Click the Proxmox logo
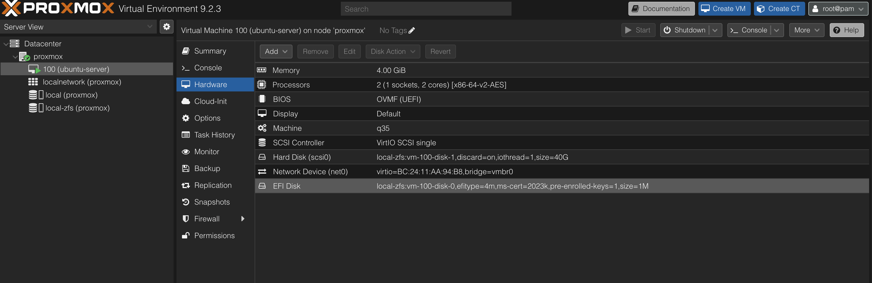Screen dimensions: 872x283 click(x=58, y=8)
